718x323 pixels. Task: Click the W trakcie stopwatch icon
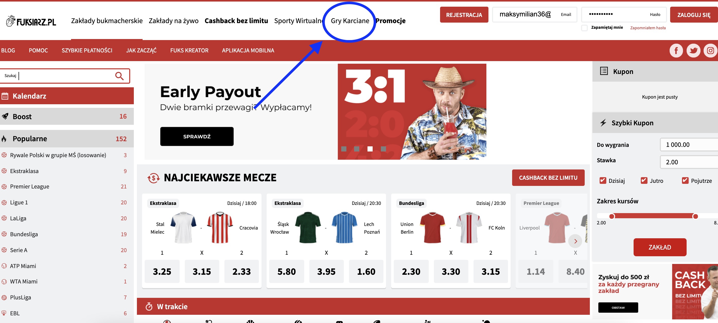click(149, 306)
